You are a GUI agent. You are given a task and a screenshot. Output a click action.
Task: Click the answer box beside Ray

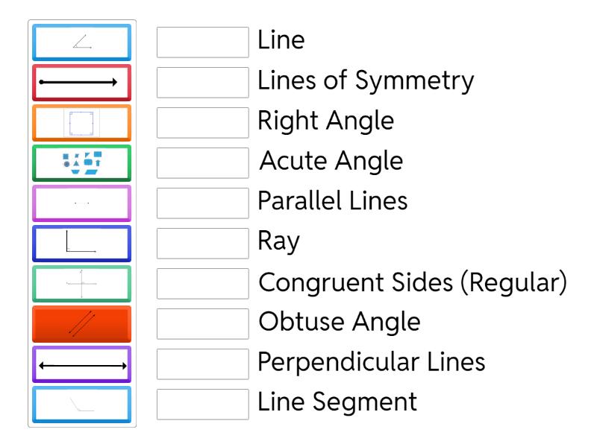tap(203, 244)
